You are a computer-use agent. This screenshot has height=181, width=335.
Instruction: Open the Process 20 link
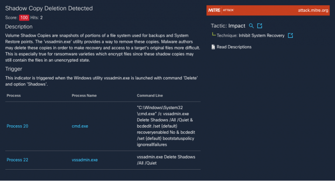pyautogui.click(x=17, y=126)
